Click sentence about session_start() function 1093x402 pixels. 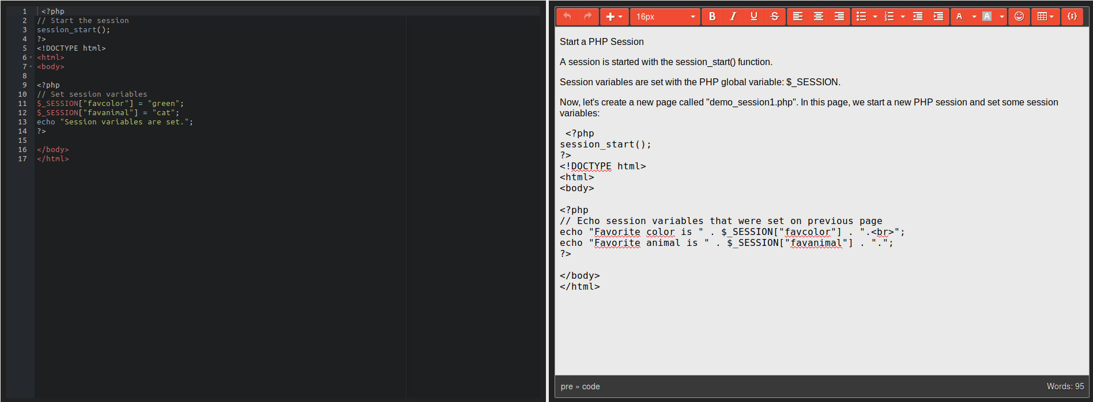pyautogui.click(x=666, y=62)
